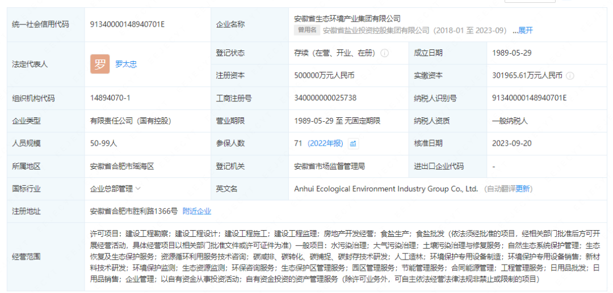Open legal representative 罗太忠 link
Image resolution: width=613 pixels, height=293 pixels.
[x=126, y=64]
